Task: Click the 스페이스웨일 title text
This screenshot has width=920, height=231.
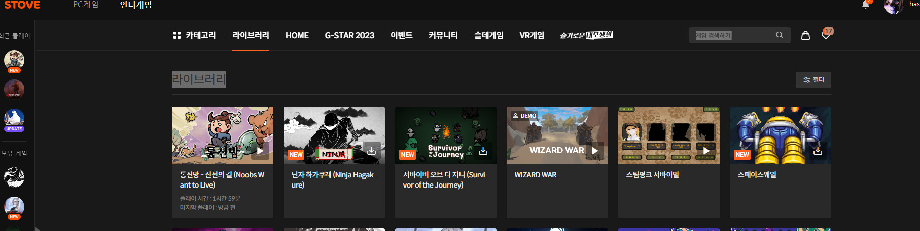Action: click(757, 175)
